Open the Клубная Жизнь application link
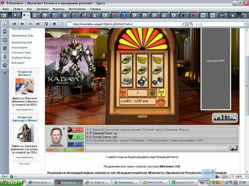249x186 pixels. tap(21, 58)
